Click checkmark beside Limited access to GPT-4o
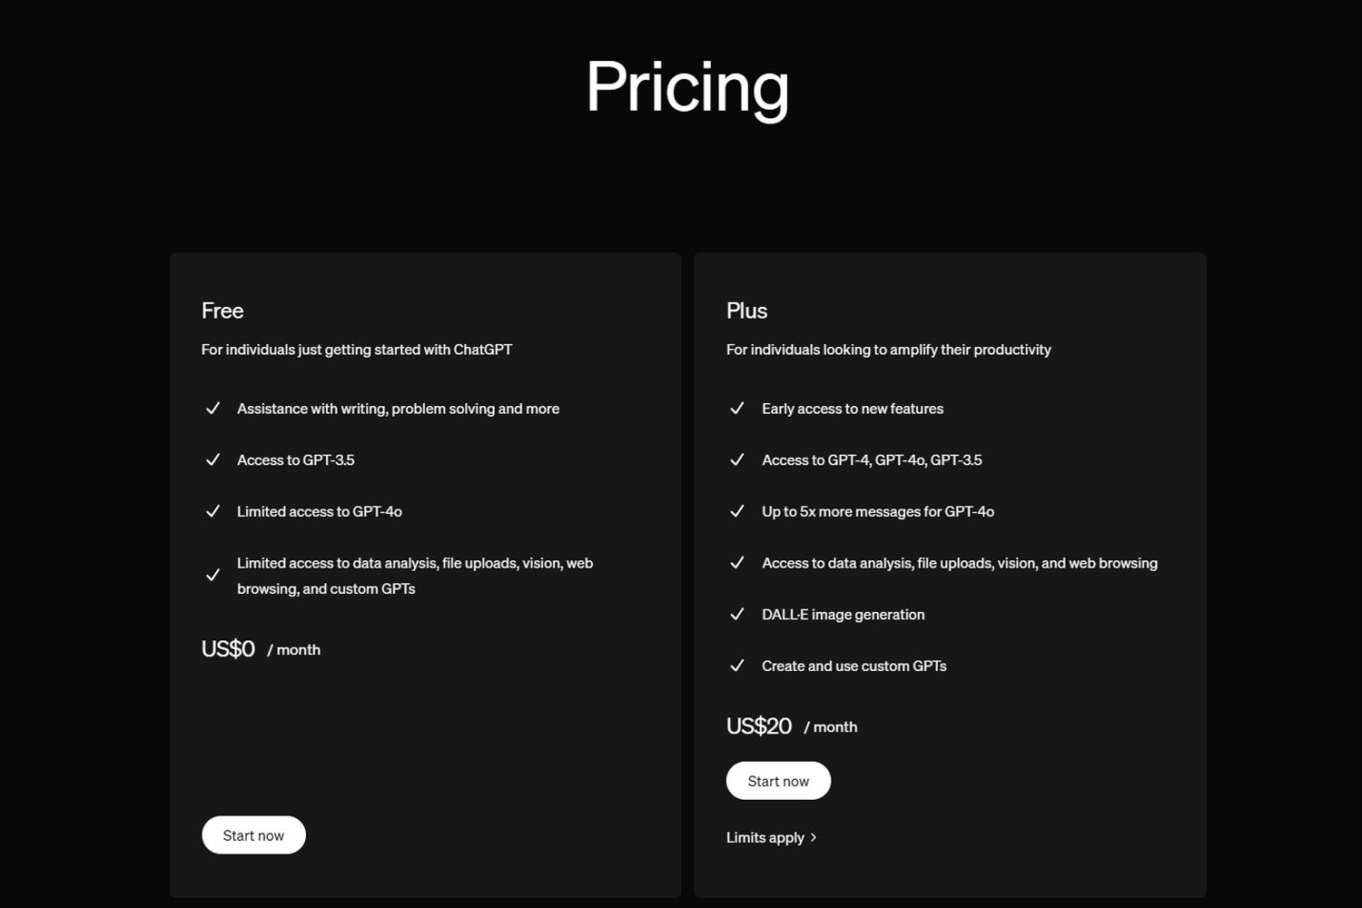 (x=212, y=511)
